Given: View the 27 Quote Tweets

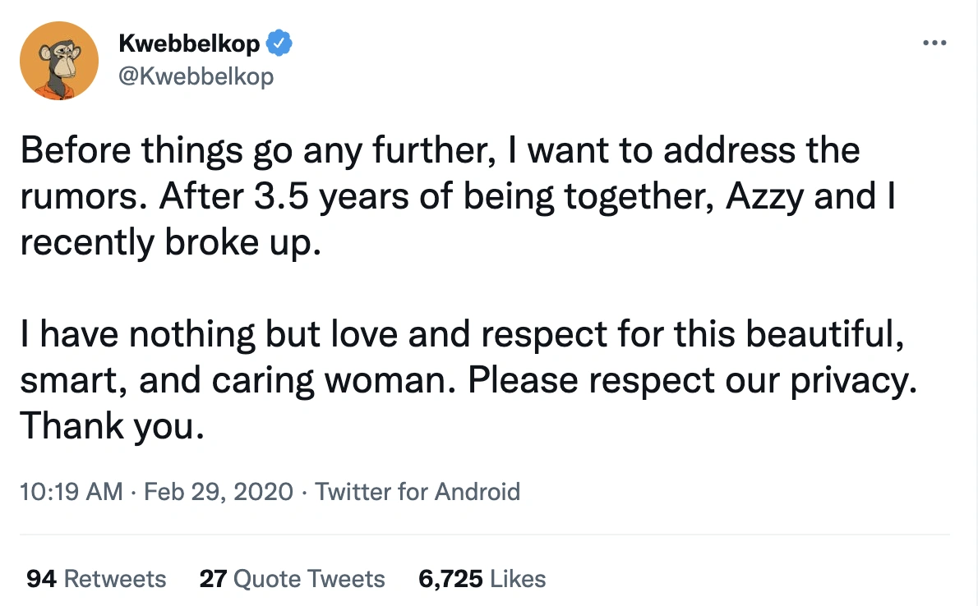Looking at the screenshot, I should (292, 579).
